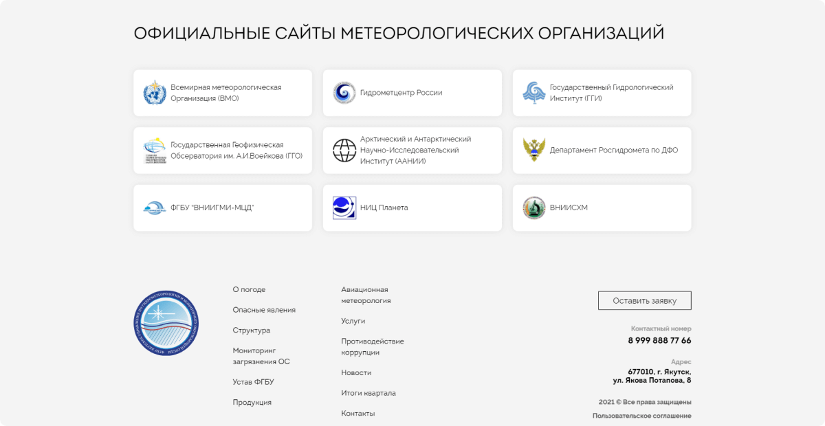The width and height of the screenshot is (825, 426).
Task: Open Противодействие коррупции footer link
Action: tap(373, 347)
